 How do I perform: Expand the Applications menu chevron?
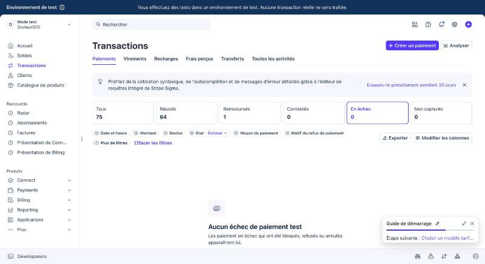coord(69,220)
